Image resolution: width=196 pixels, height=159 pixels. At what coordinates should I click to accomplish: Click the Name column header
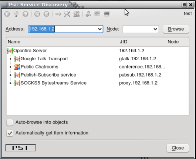[x=62, y=42]
